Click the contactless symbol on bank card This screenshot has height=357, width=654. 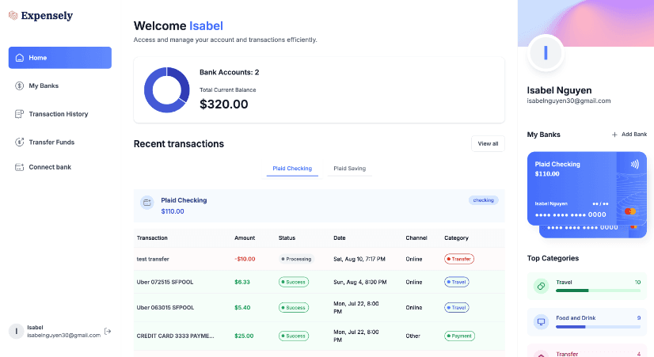tap(634, 165)
